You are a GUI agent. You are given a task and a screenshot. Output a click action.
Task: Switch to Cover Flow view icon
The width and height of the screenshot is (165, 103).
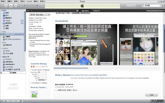[135, 5]
